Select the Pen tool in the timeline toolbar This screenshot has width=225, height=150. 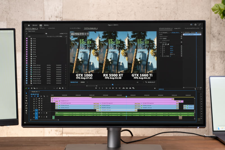coord(26,106)
